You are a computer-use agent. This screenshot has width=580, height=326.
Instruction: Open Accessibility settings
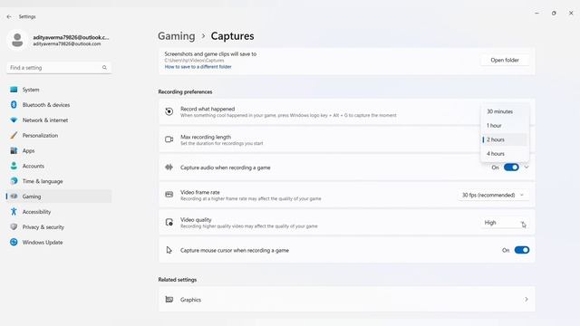click(x=59, y=211)
